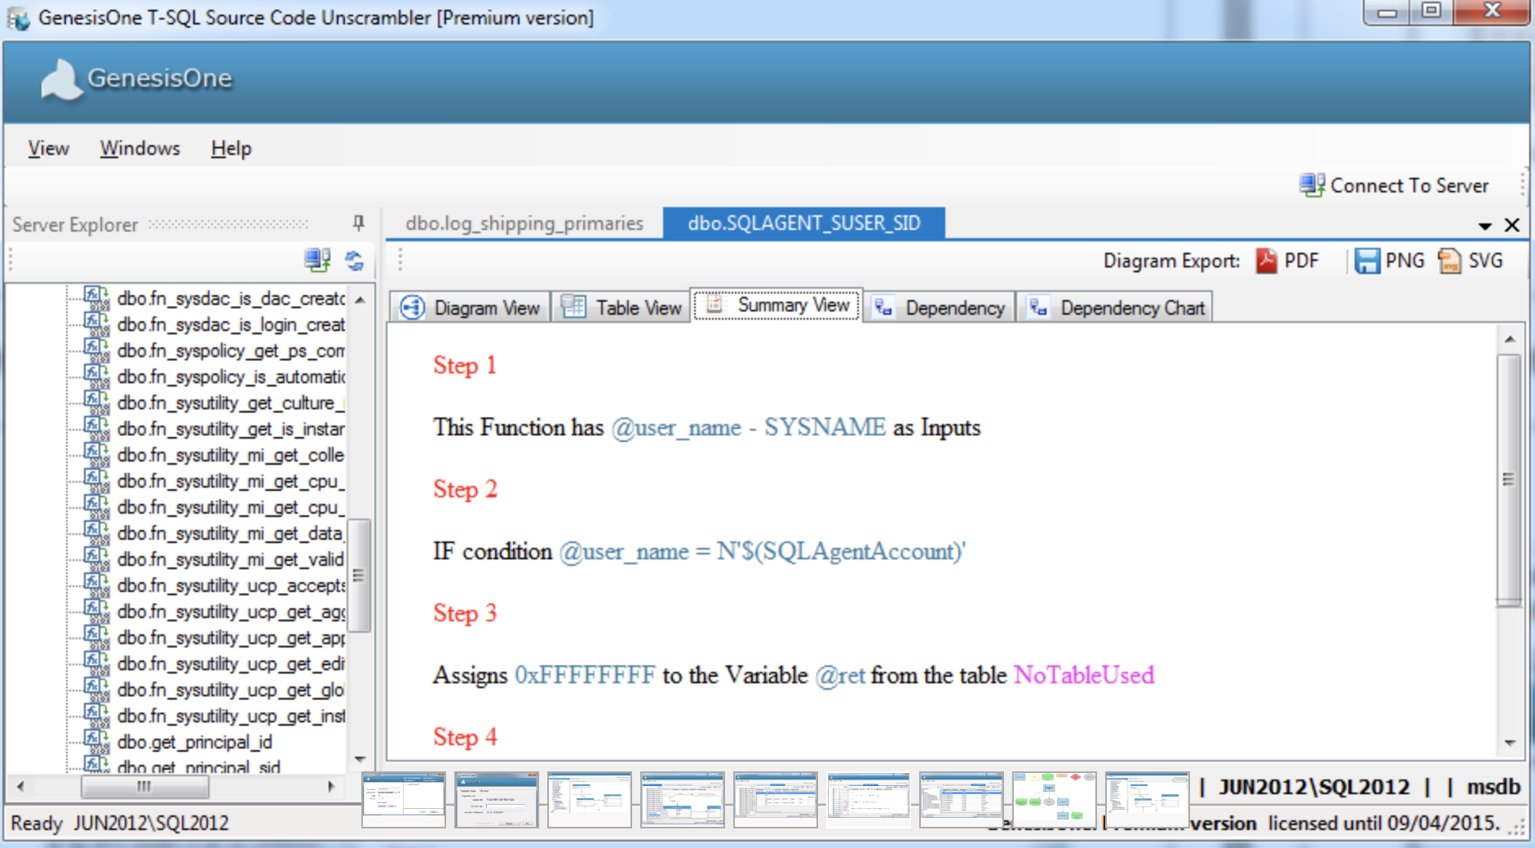Click the Connect To Server icon
This screenshot has width=1535, height=848.
pos(1312,185)
